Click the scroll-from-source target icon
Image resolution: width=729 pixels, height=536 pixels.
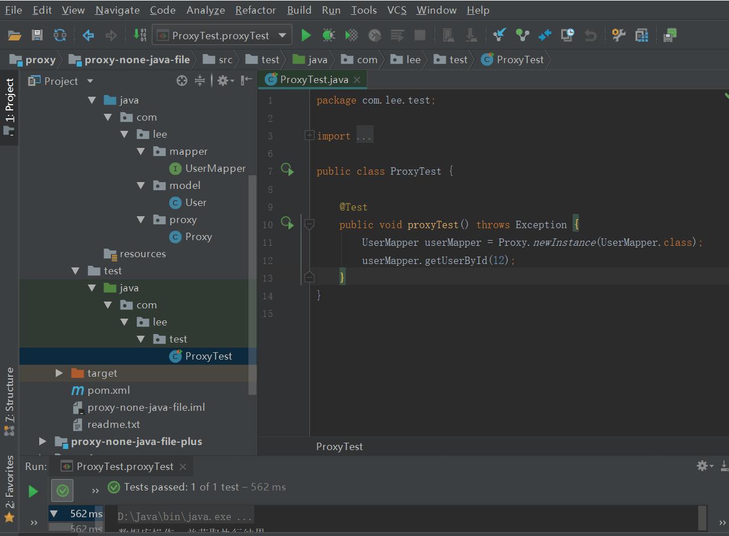tap(181, 81)
